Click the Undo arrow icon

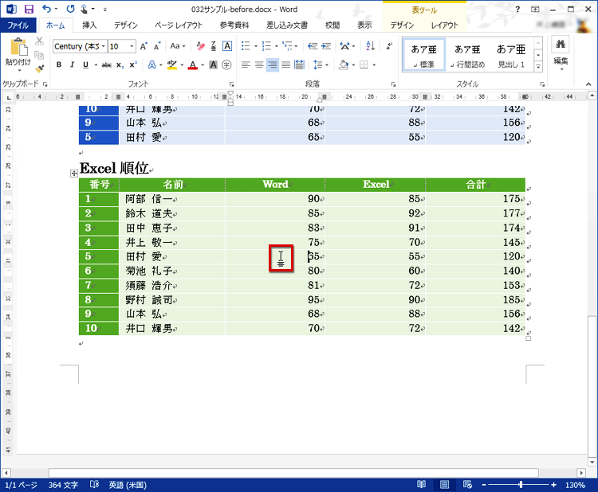(x=46, y=9)
